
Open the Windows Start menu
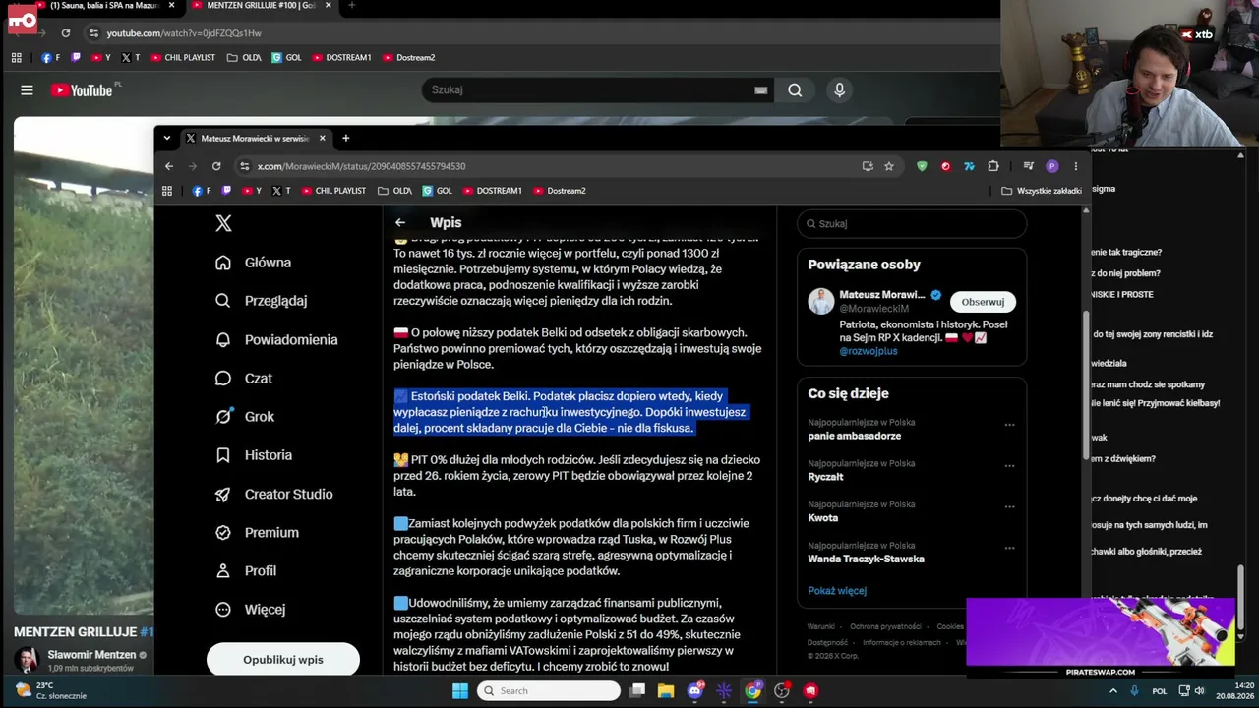click(x=460, y=691)
